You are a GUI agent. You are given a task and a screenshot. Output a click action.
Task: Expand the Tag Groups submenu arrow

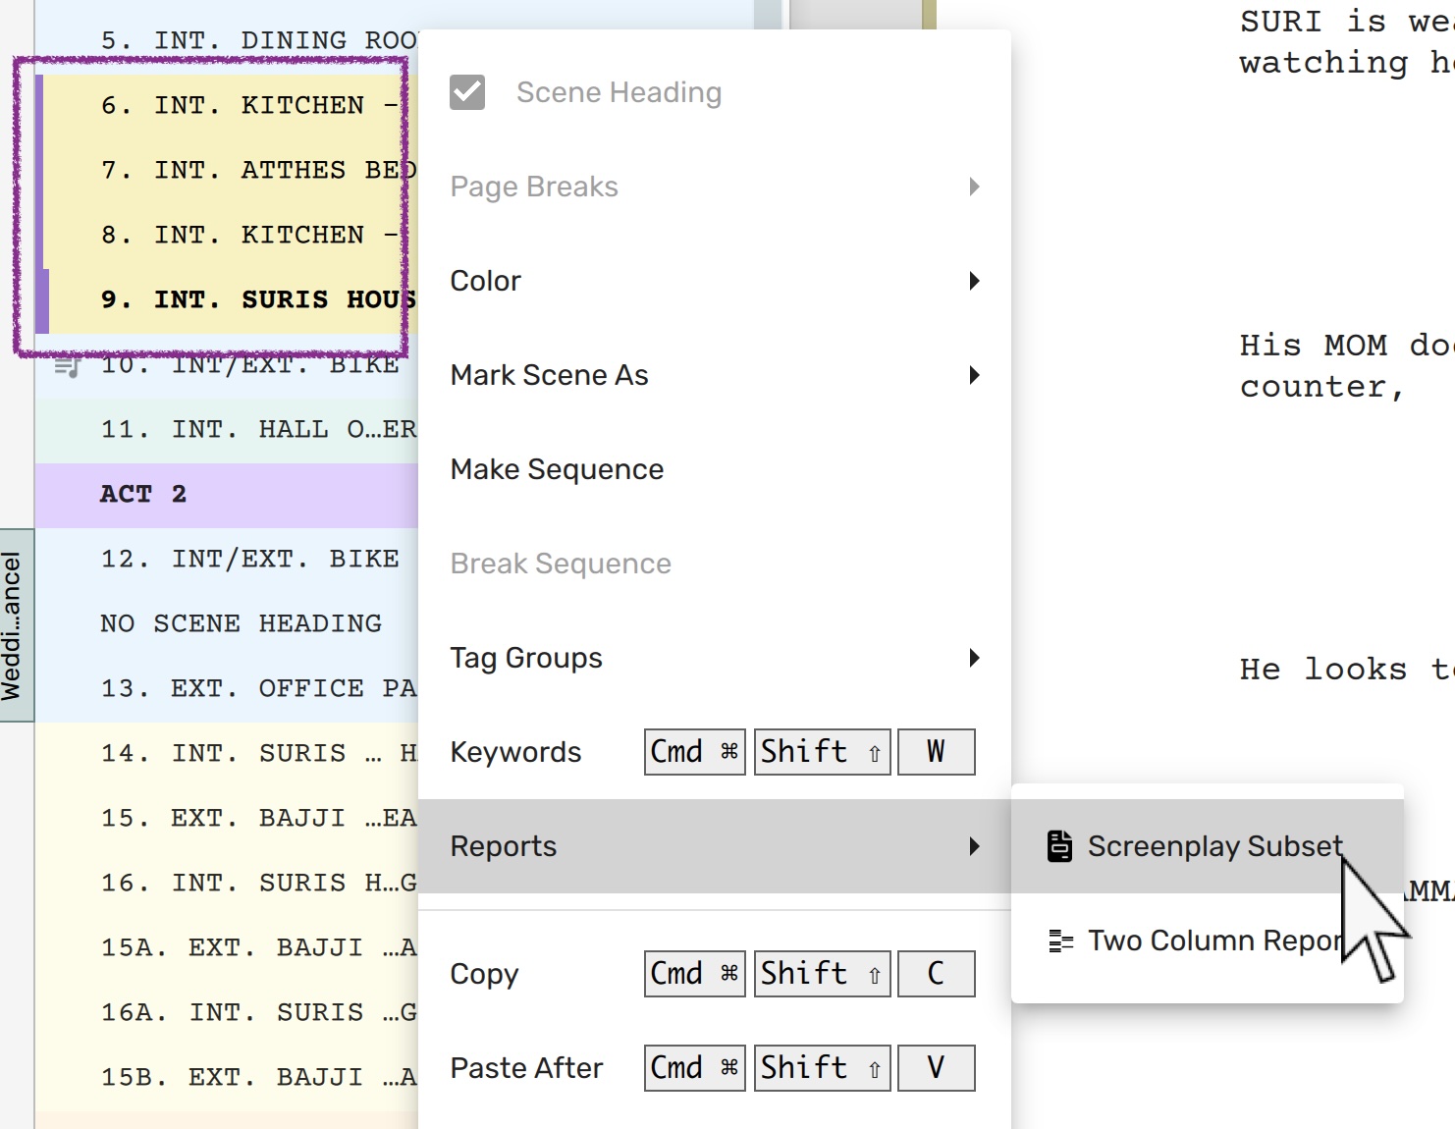coord(973,658)
